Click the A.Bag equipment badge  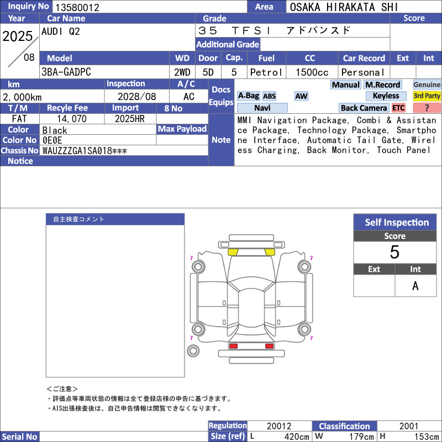point(248,96)
